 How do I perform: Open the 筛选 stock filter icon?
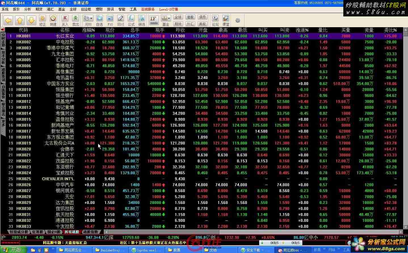click(x=142, y=21)
